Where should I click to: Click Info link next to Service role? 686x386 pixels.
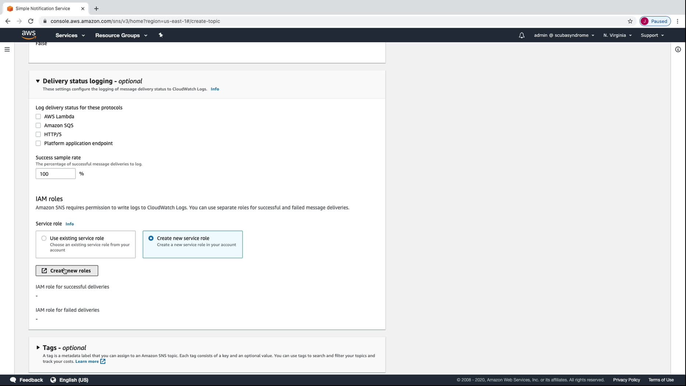pos(69,224)
